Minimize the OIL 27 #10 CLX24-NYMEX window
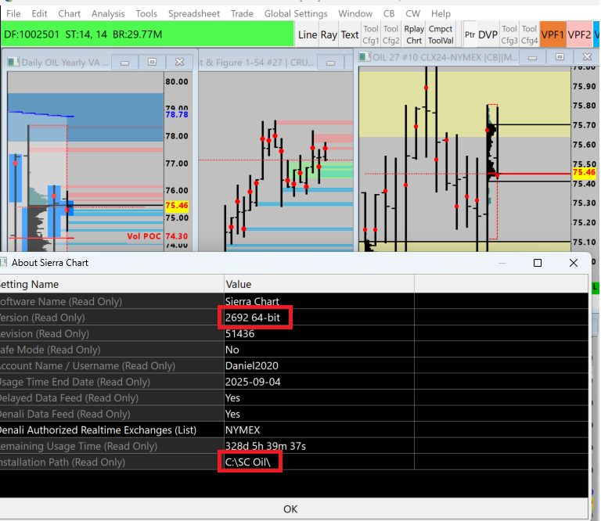Screen dimensions: 601x521 (x=532, y=57)
